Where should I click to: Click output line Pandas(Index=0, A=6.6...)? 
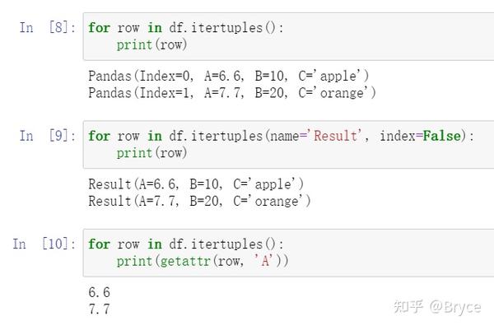pos(228,76)
